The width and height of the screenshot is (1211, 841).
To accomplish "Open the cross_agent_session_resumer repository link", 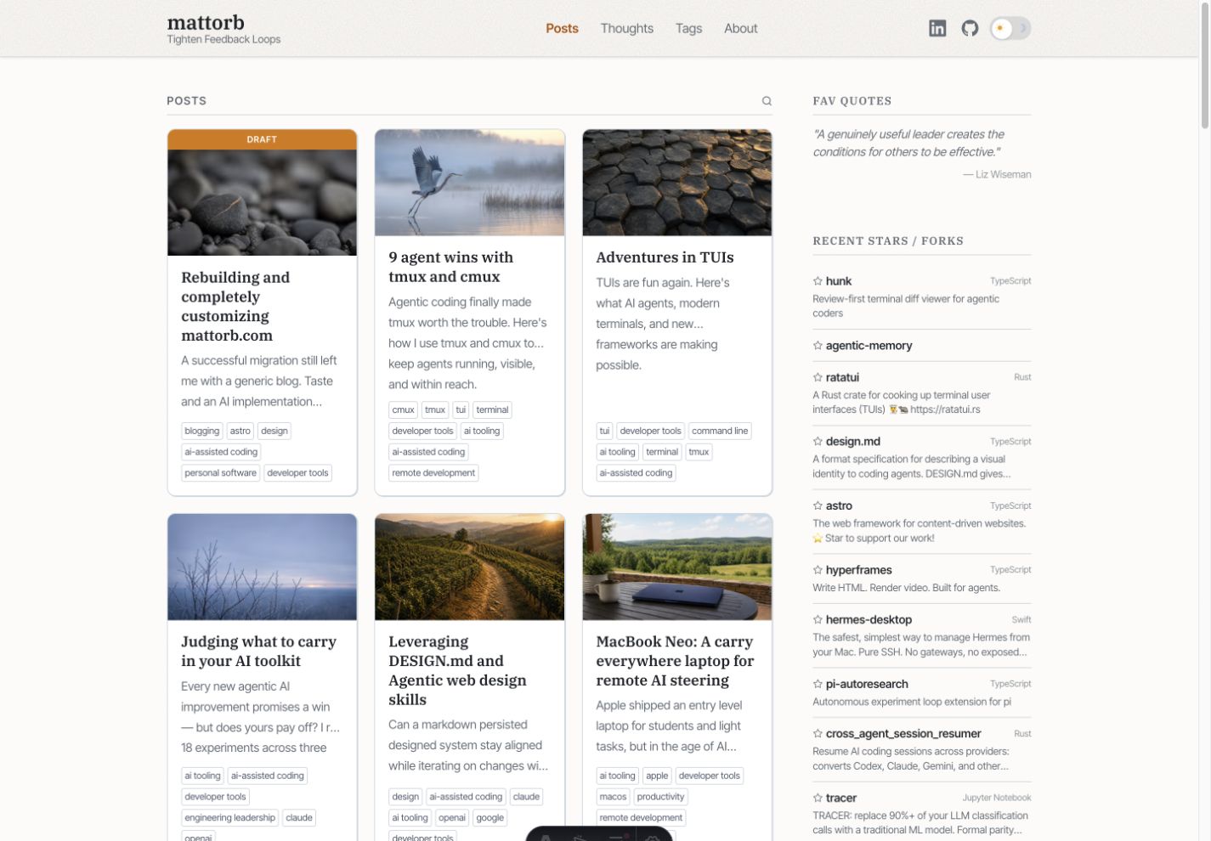I will [x=903, y=734].
